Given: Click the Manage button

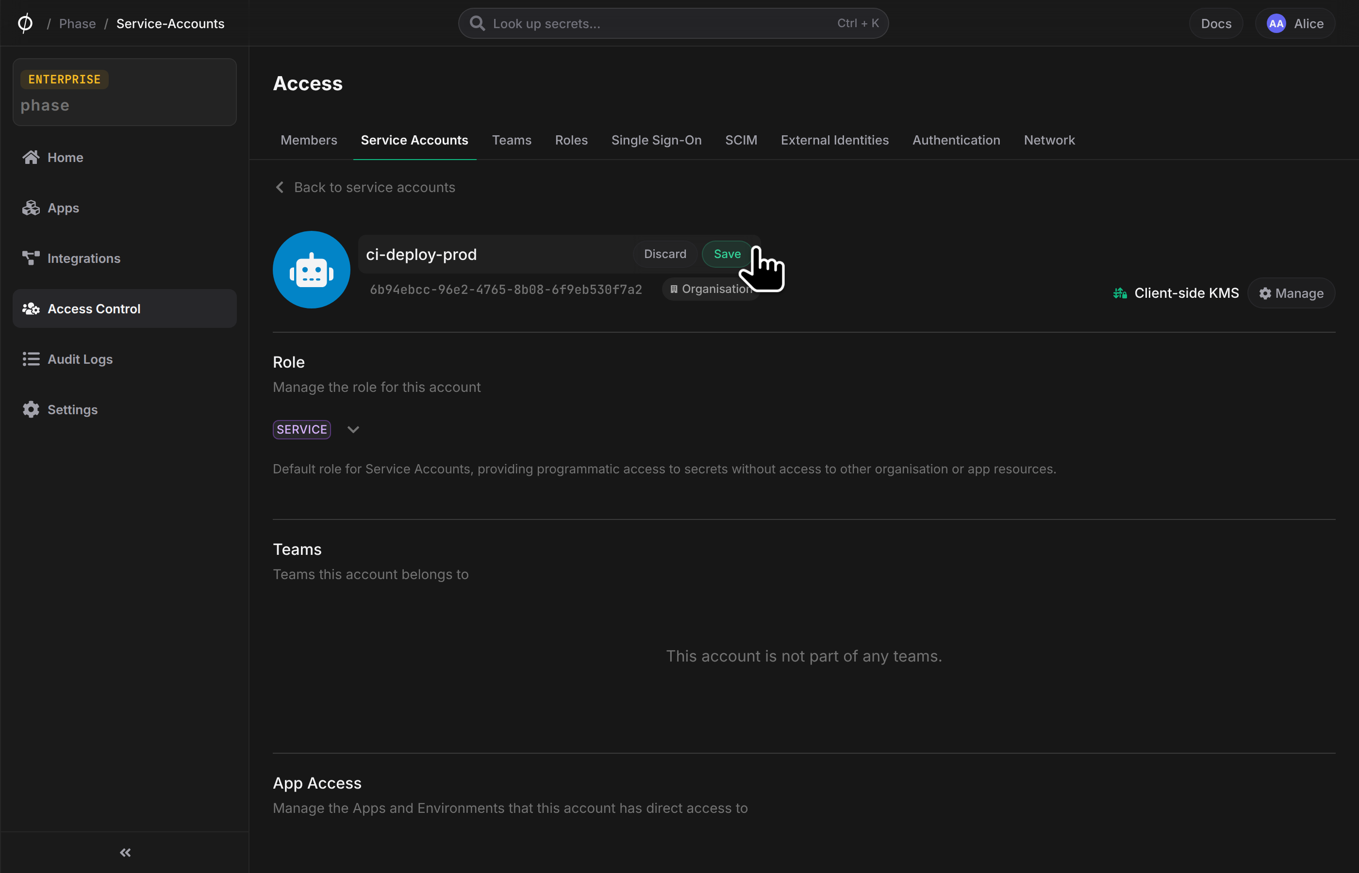Looking at the screenshot, I should (1291, 293).
